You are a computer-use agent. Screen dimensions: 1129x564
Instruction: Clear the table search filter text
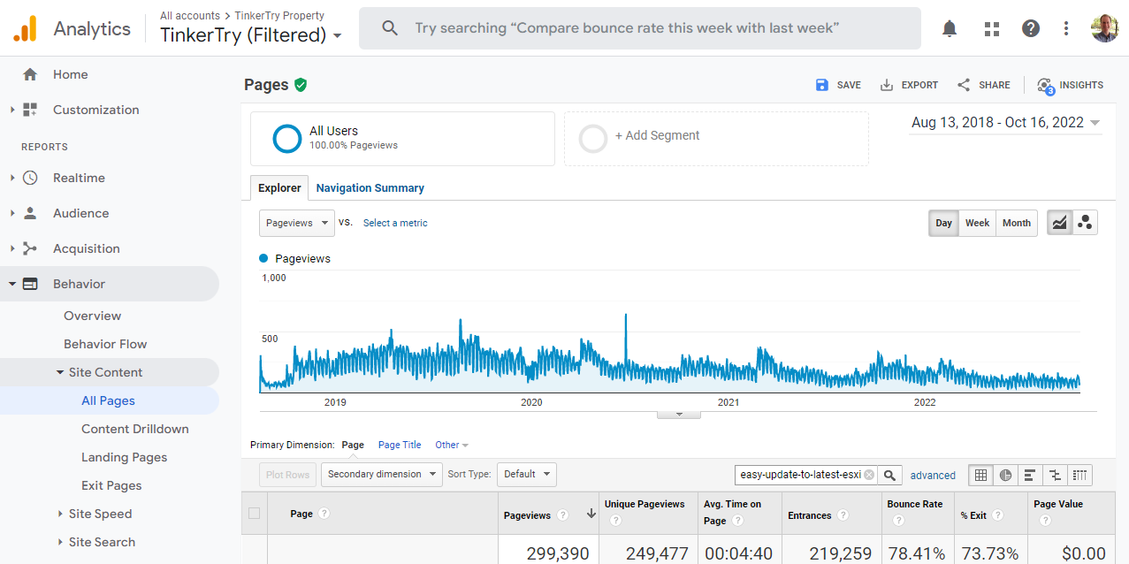click(x=869, y=475)
